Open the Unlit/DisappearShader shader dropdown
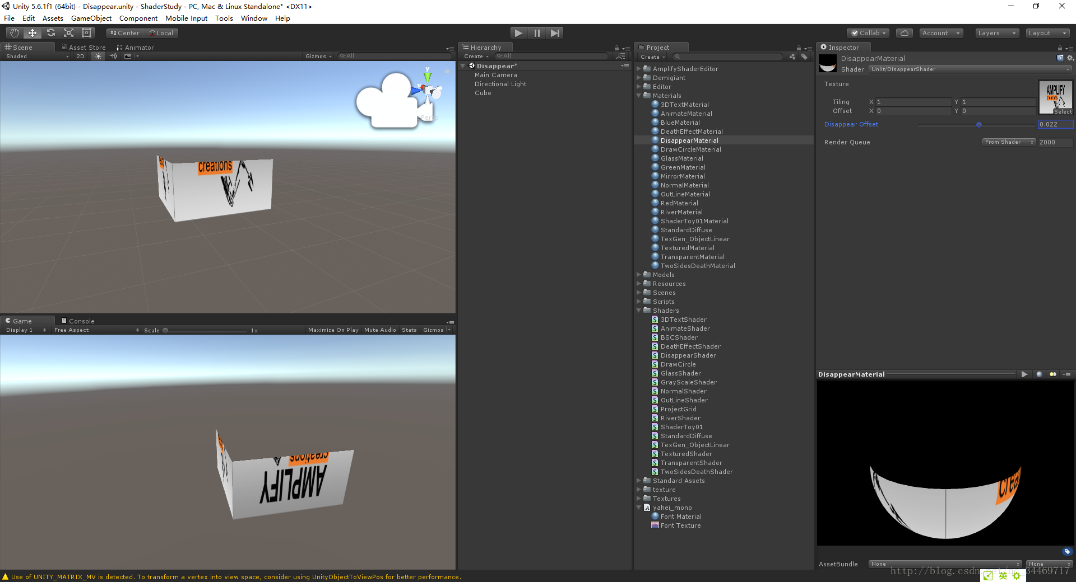The height and width of the screenshot is (582, 1076). pos(970,69)
